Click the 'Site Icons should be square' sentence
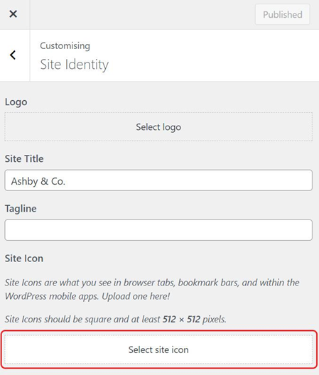This screenshot has width=319, height=375. (x=115, y=320)
